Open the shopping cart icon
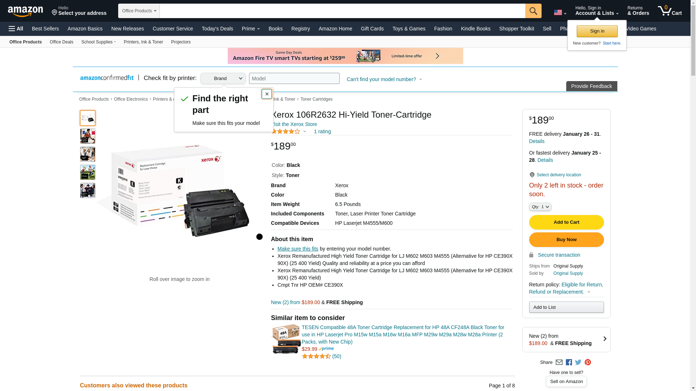Screen dimensions: 696x391 click(x=670, y=11)
